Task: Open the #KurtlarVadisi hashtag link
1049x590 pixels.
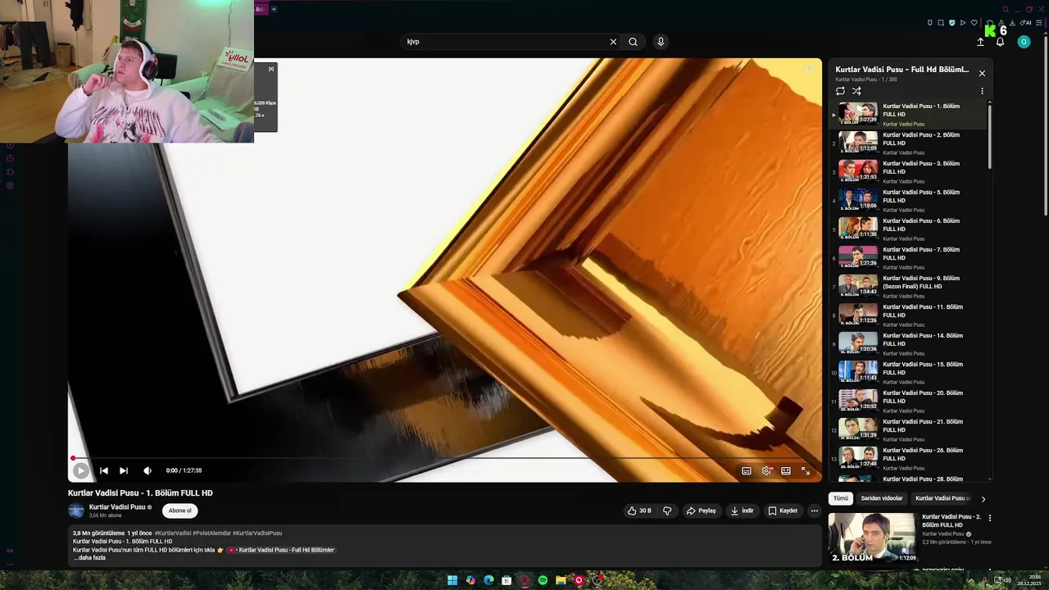Action: point(173,533)
